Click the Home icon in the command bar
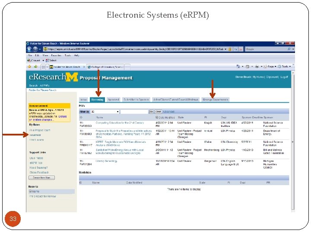This screenshot has height=233, width=311. tap(238, 66)
